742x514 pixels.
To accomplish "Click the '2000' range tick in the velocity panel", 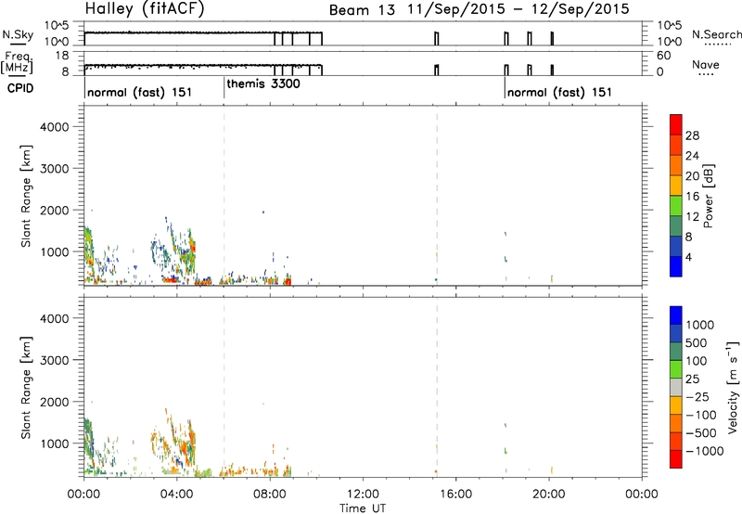I will pyautogui.click(x=55, y=402).
